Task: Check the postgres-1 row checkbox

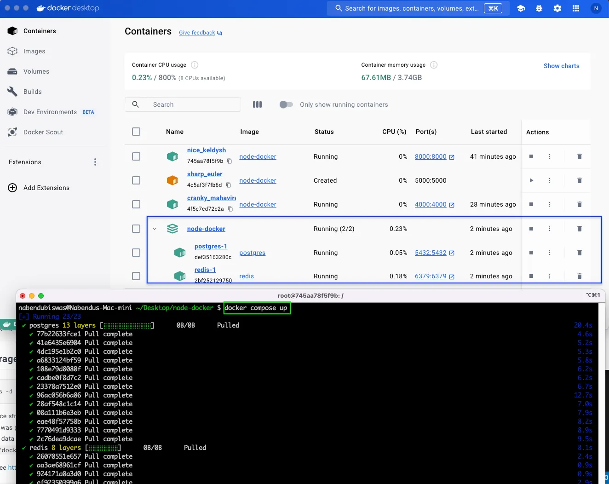Action: pos(136,253)
